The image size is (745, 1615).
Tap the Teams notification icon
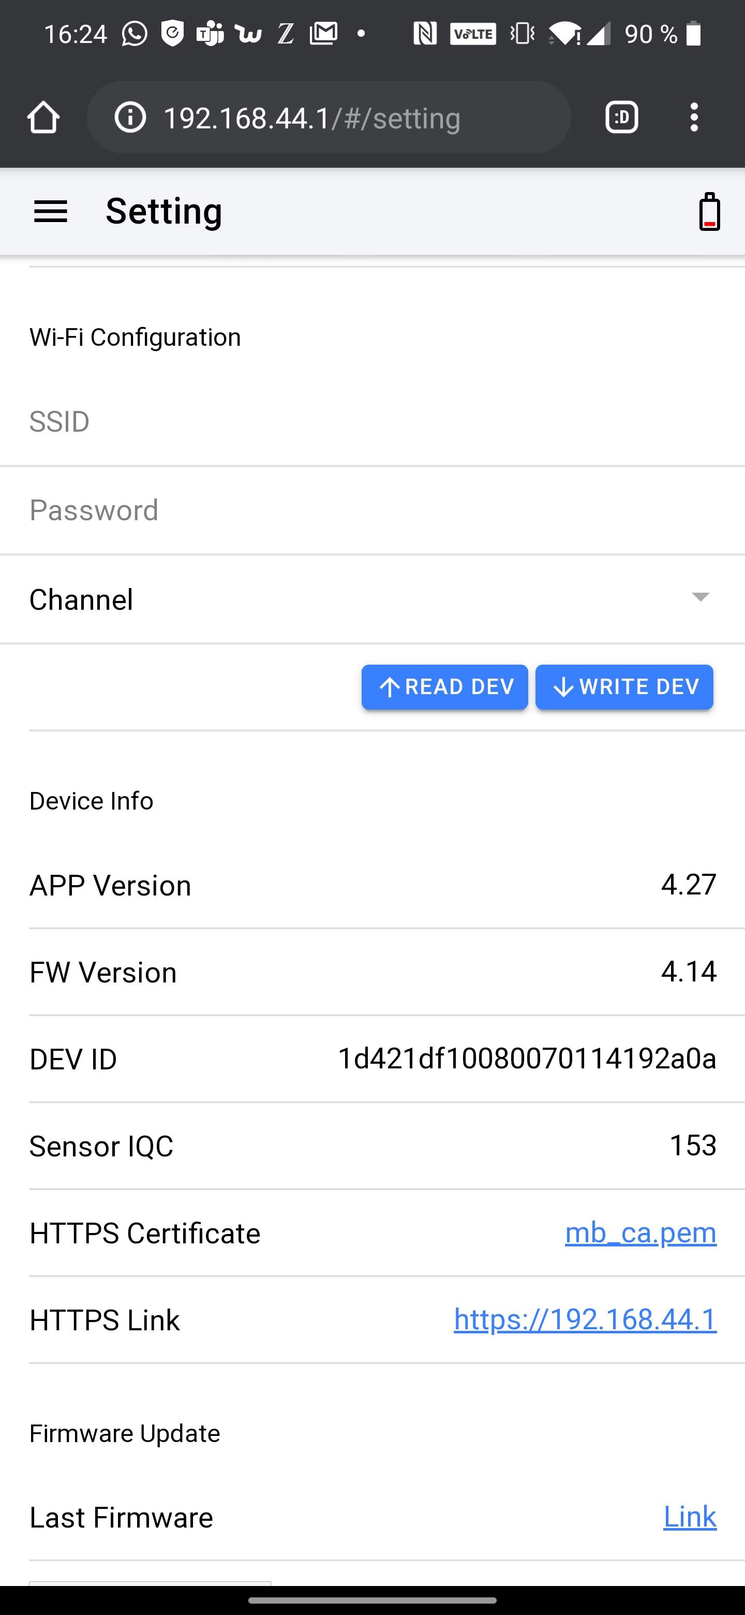(210, 34)
